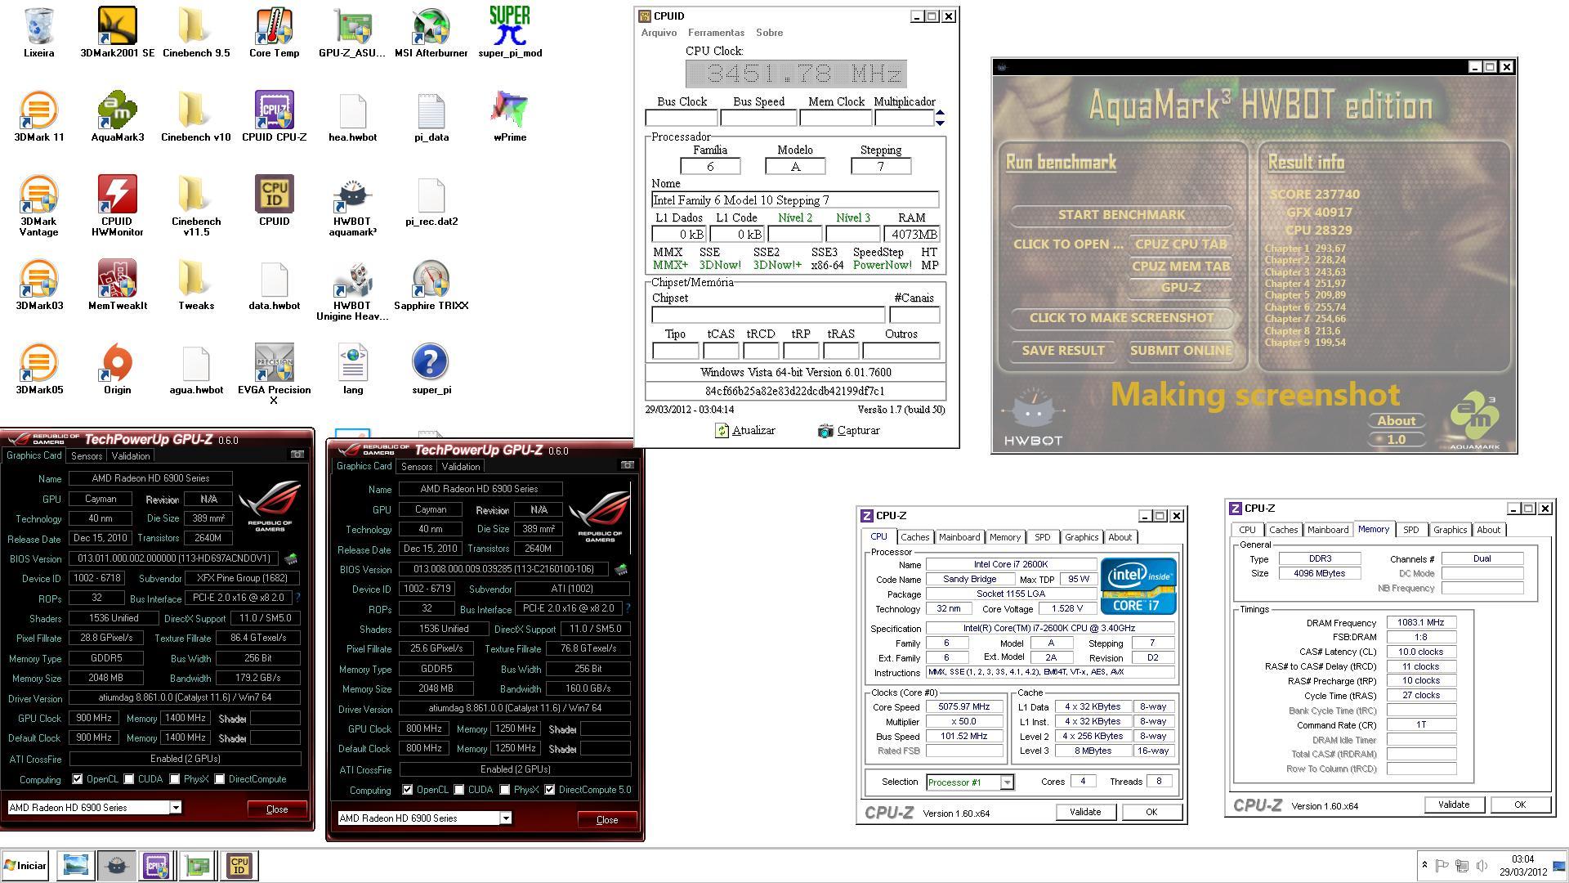
Task: Launch MemTweakIt desktop icon
Action: [x=117, y=285]
